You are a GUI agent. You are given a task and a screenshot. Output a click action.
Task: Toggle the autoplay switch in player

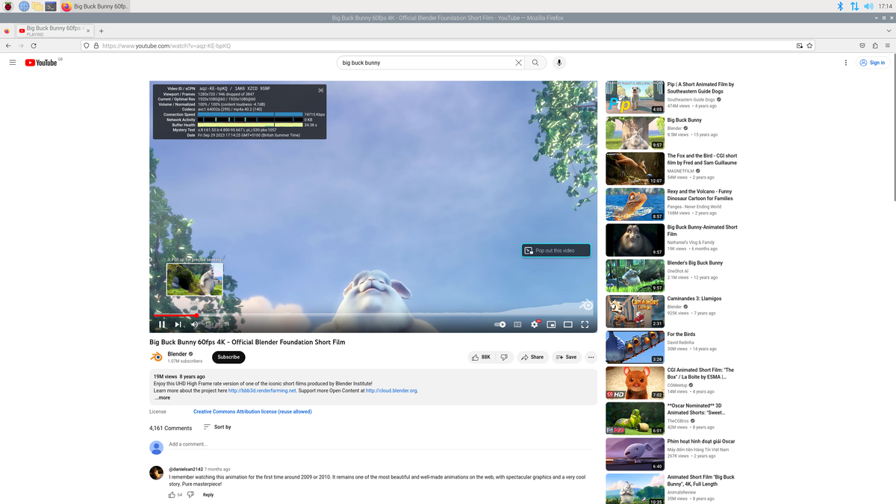(x=500, y=324)
